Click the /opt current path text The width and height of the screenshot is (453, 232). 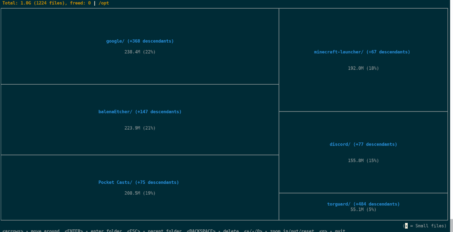pos(103,3)
